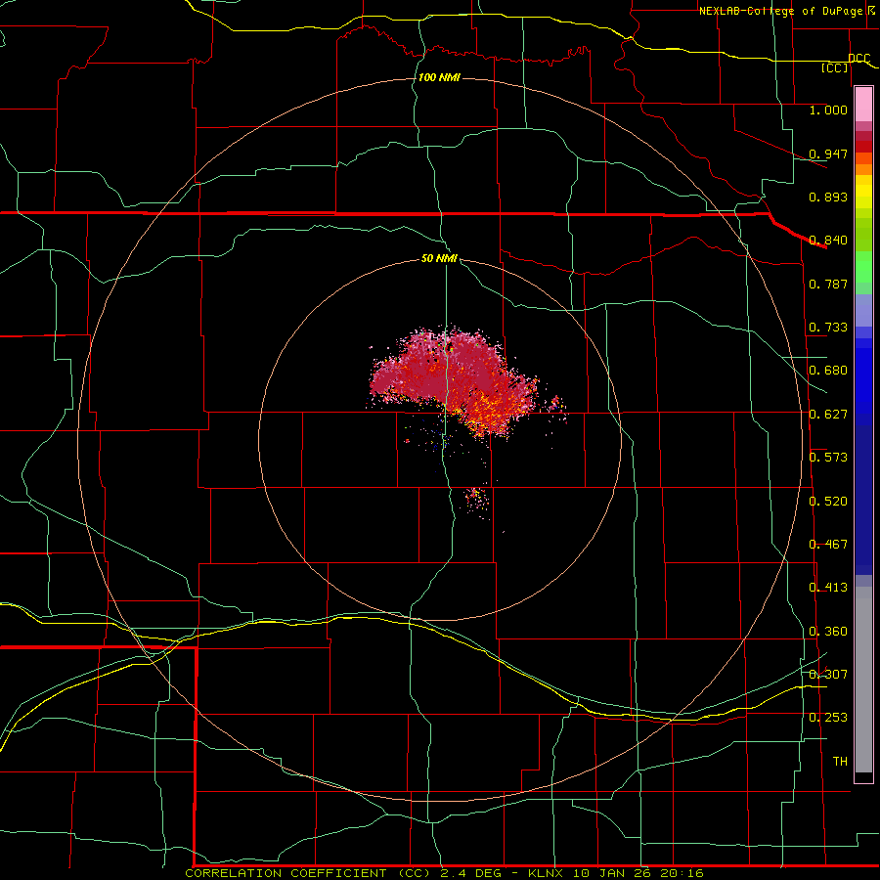Click the 100 NMI range ring label

[439, 77]
